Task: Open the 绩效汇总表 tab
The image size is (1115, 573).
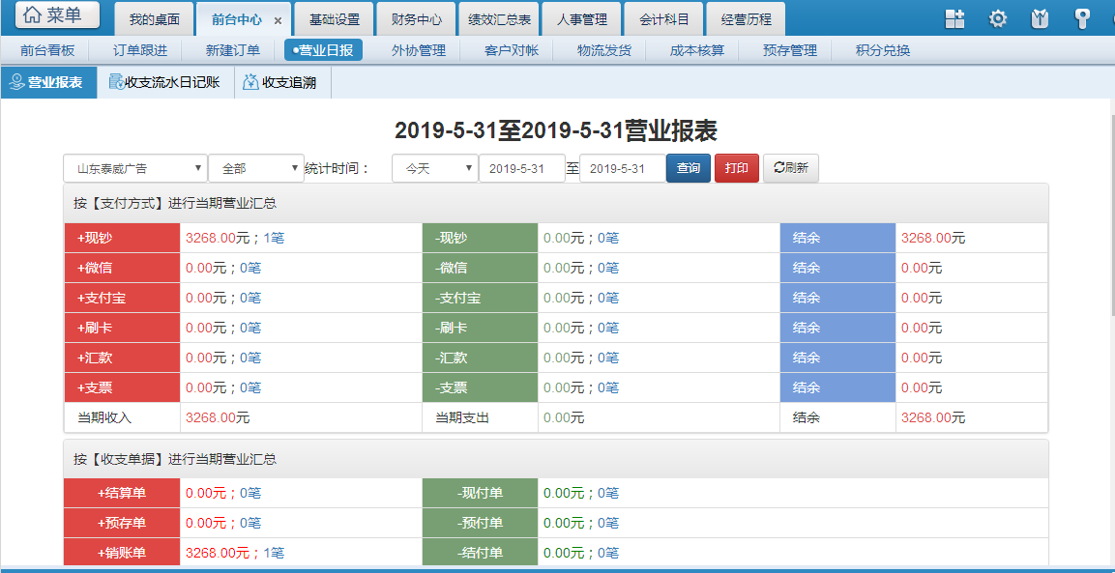Action: (x=499, y=20)
